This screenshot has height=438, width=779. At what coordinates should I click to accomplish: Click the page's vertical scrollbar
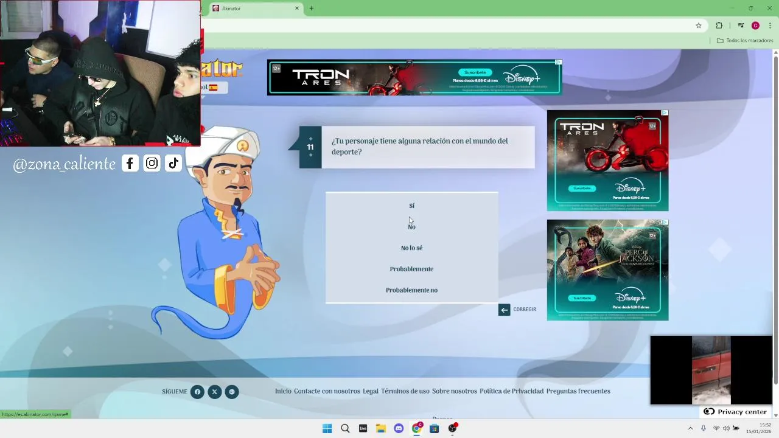click(x=775, y=219)
